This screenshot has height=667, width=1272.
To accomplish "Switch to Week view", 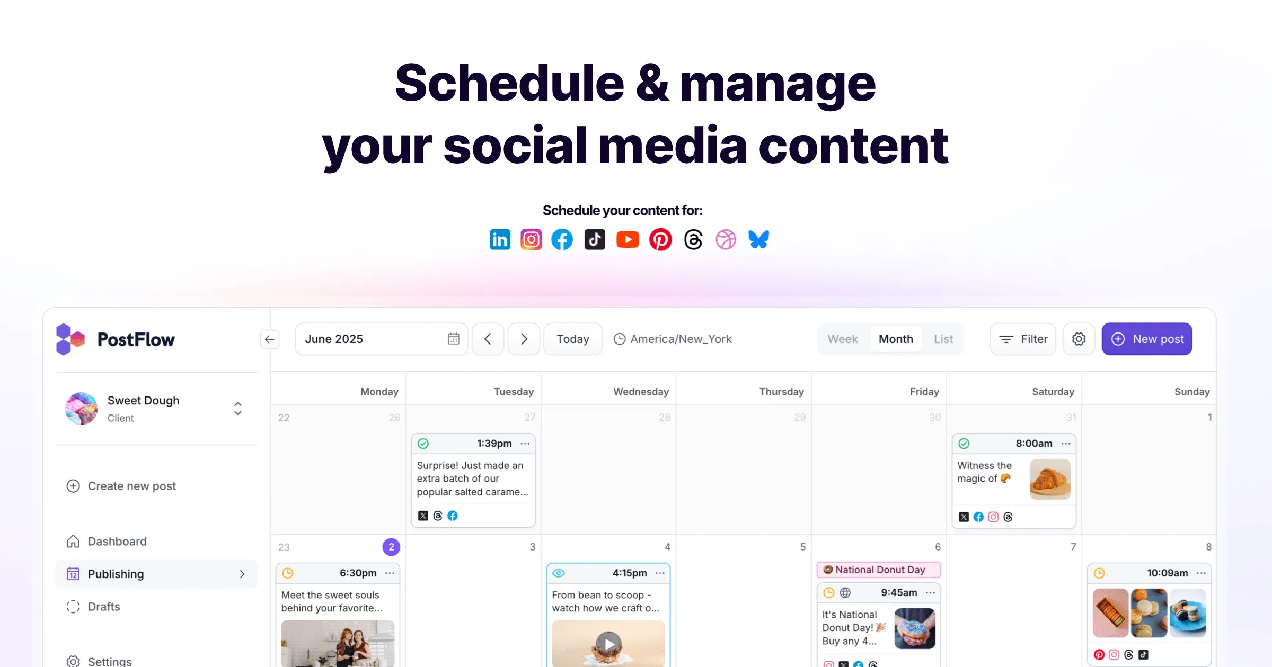I will [841, 339].
